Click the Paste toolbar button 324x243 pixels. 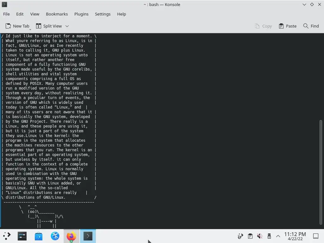click(x=288, y=26)
